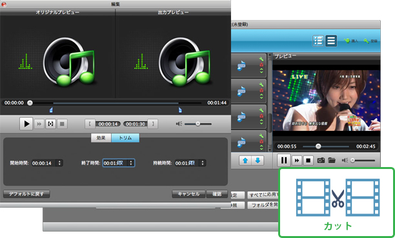Open the 登録 registration link
The height and width of the screenshot is (238, 395).
coord(370,41)
